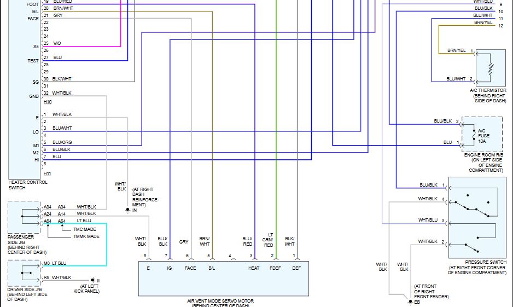Click the BRN/WHT label at pin 20
This screenshot has width=513, height=307.
click(x=63, y=8)
